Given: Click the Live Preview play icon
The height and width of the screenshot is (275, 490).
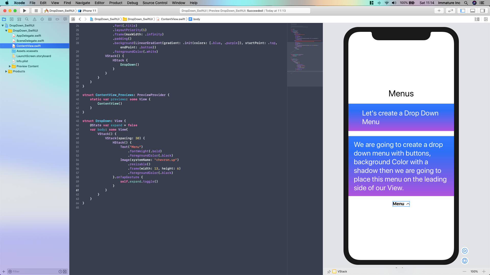Looking at the screenshot, I should pyautogui.click(x=465, y=251).
